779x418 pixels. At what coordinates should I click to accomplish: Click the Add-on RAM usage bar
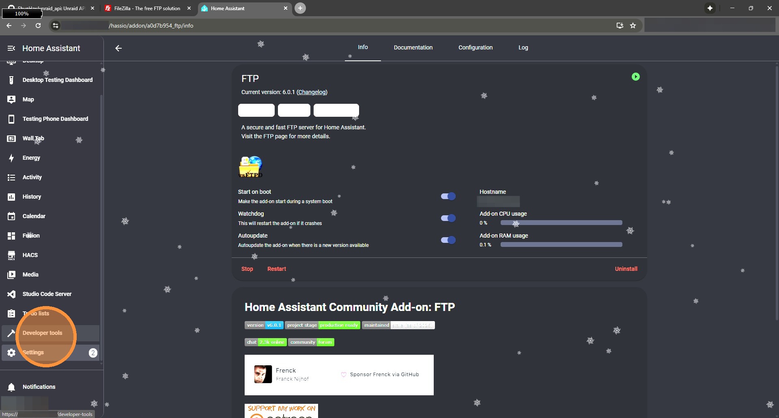point(562,244)
